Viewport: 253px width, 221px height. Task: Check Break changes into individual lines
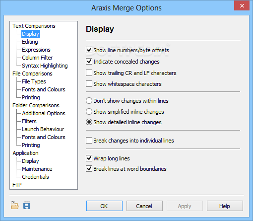89,141
